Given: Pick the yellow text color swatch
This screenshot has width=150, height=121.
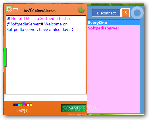Looking at the screenshot, I should click(x=30, y=105).
